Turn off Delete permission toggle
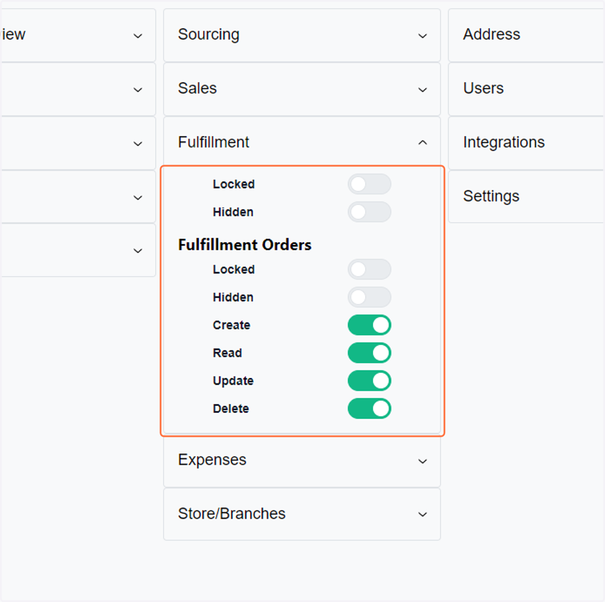Image resolution: width=605 pixels, height=602 pixels. [369, 409]
